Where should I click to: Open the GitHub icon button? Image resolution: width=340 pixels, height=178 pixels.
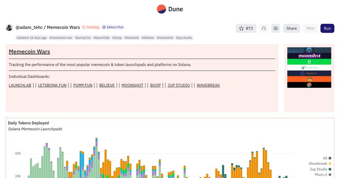(x=263, y=28)
